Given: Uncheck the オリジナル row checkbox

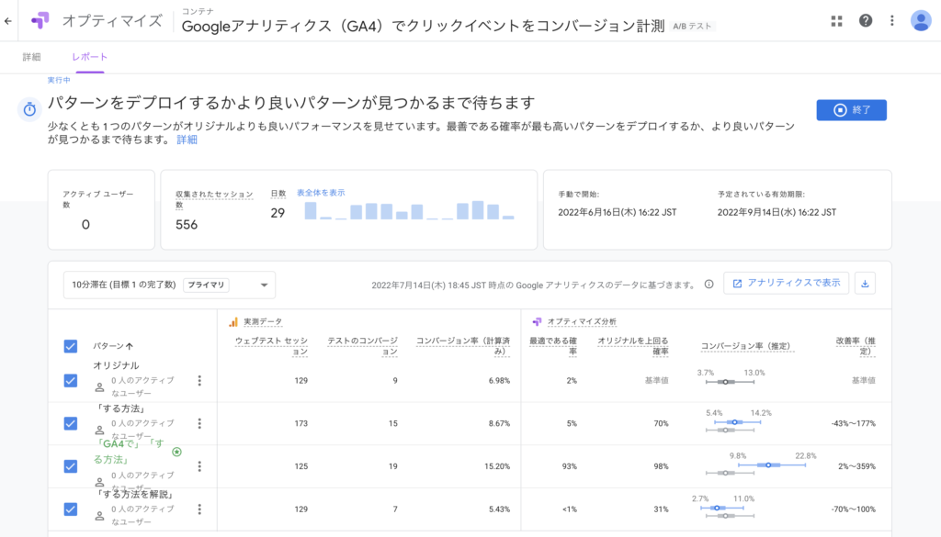Looking at the screenshot, I should (x=70, y=381).
